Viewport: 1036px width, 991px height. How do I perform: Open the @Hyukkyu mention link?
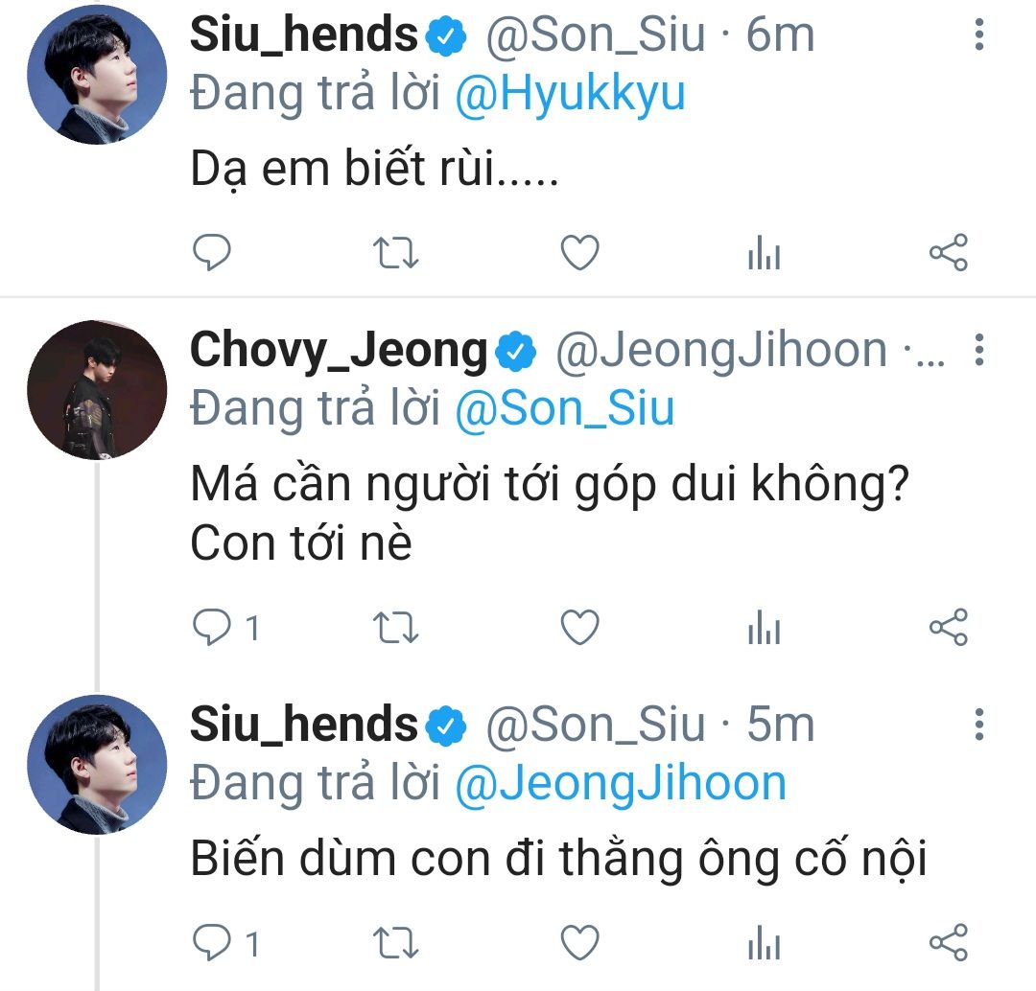coord(570,96)
